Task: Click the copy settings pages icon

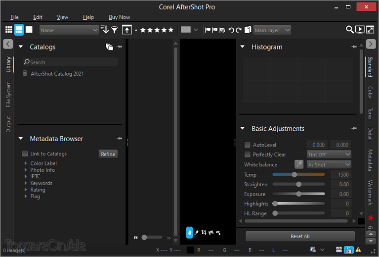Action: [248, 30]
